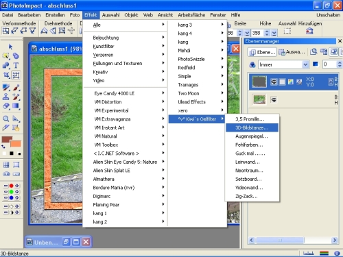Open the Effekt menu
Viewport: 343px width, 257px height.
coord(91,15)
